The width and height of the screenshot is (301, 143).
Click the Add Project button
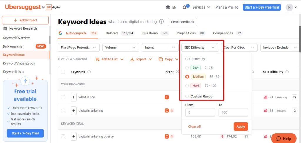tap(25, 20)
